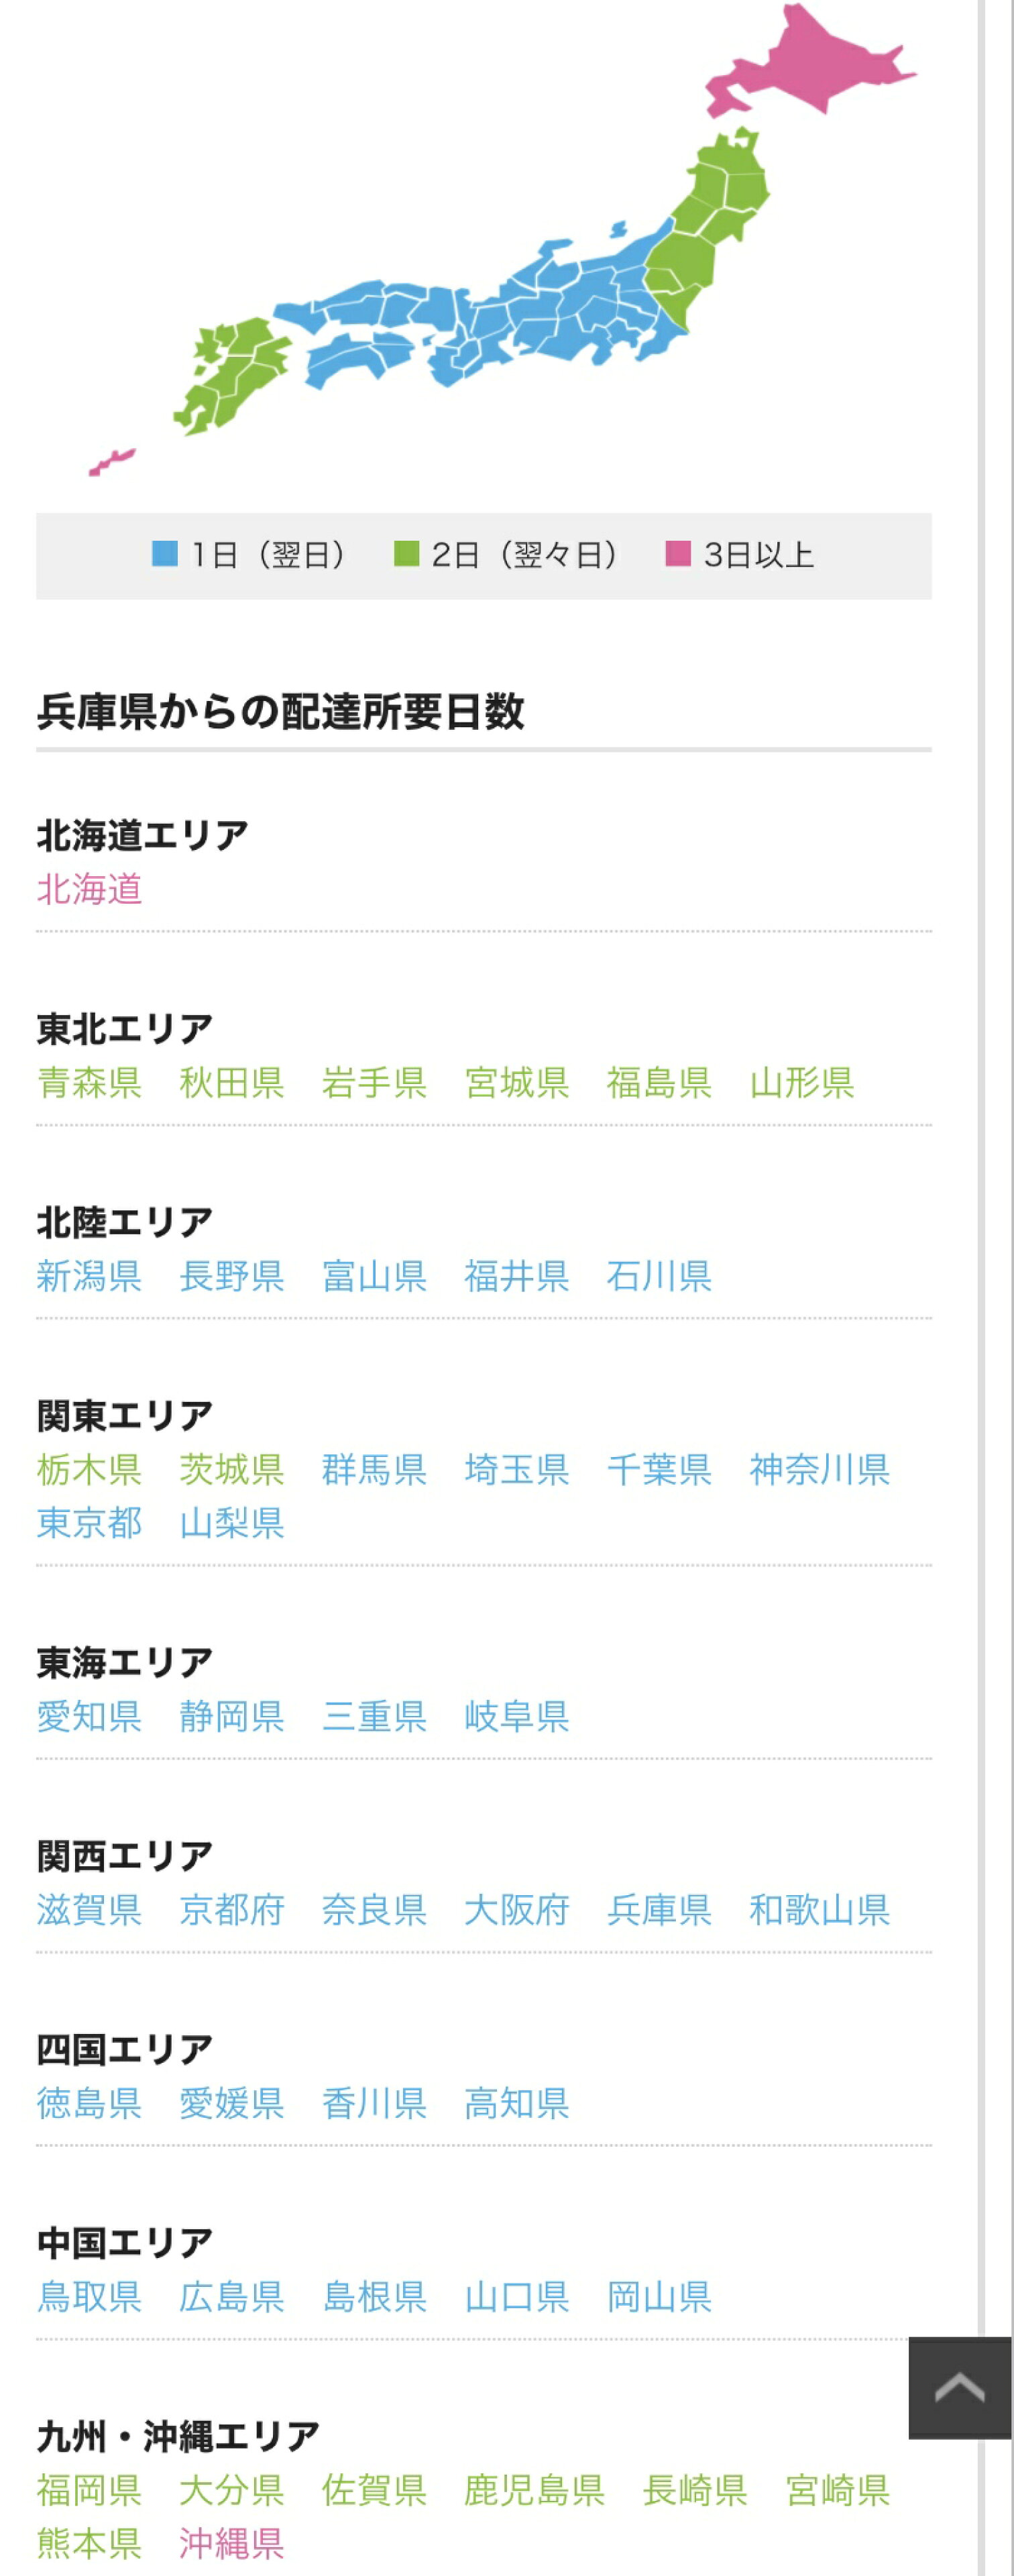Open the 宮城県 prefecture link
The height and width of the screenshot is (2576, 1014).
[516, 1082]
